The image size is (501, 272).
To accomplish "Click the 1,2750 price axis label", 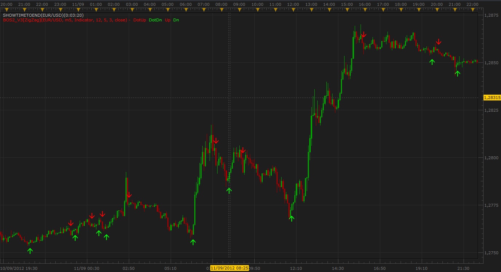I will [x=492, y=253].
